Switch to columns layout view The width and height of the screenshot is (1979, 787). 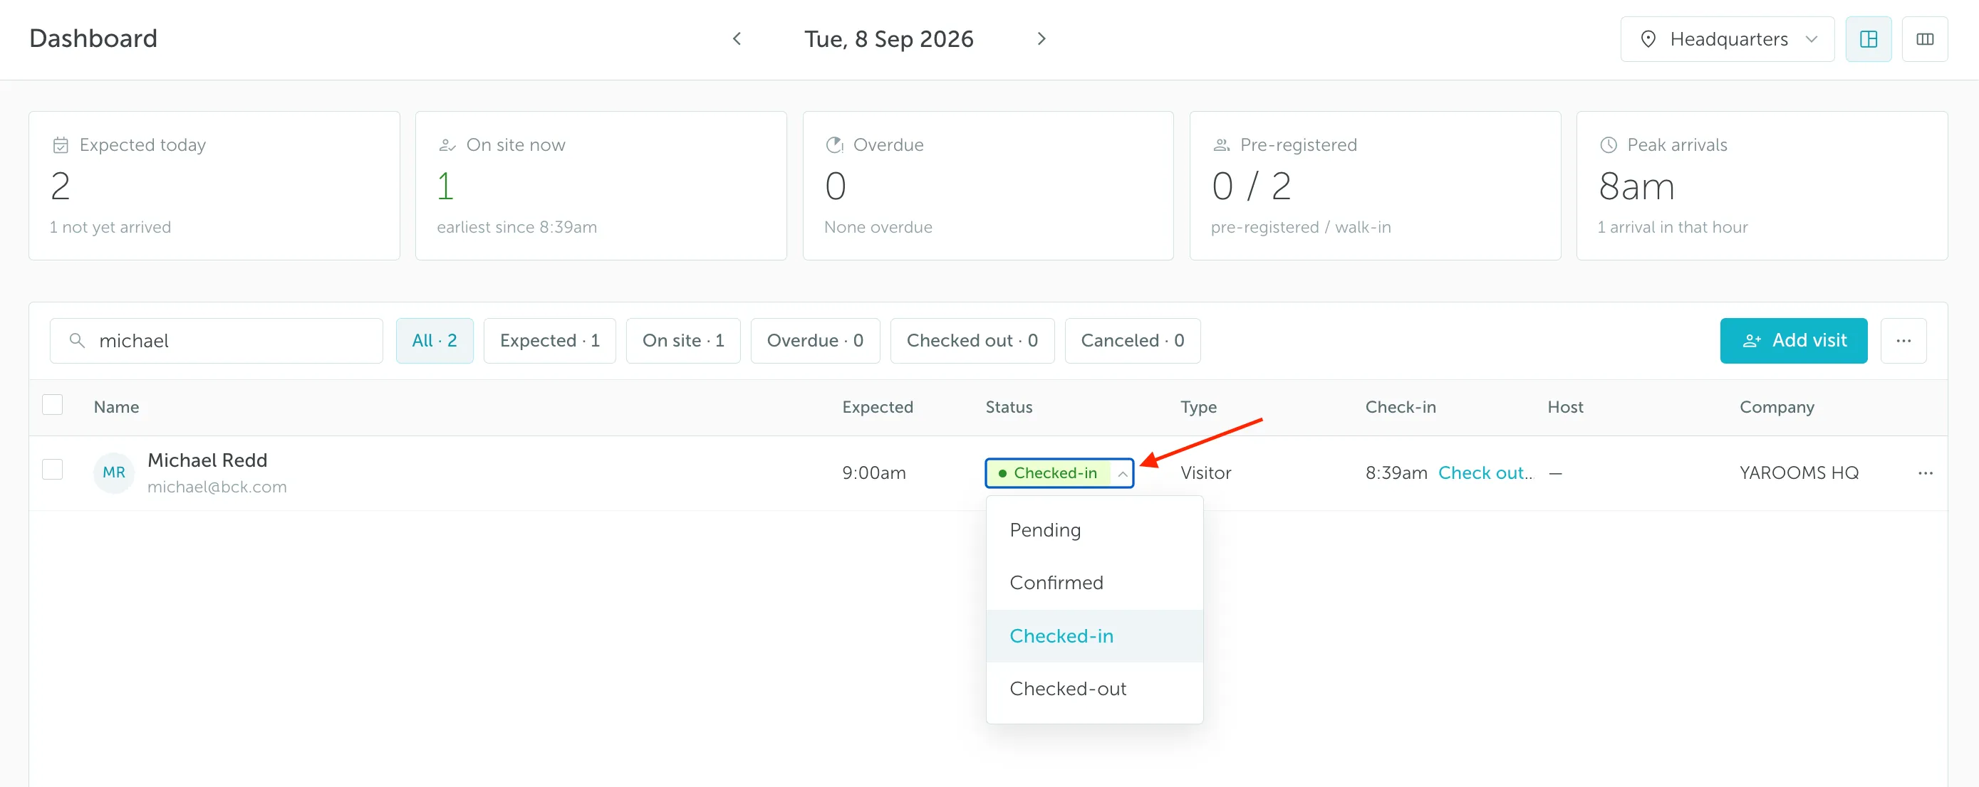pyautogui.click(x=1924, y=39)
